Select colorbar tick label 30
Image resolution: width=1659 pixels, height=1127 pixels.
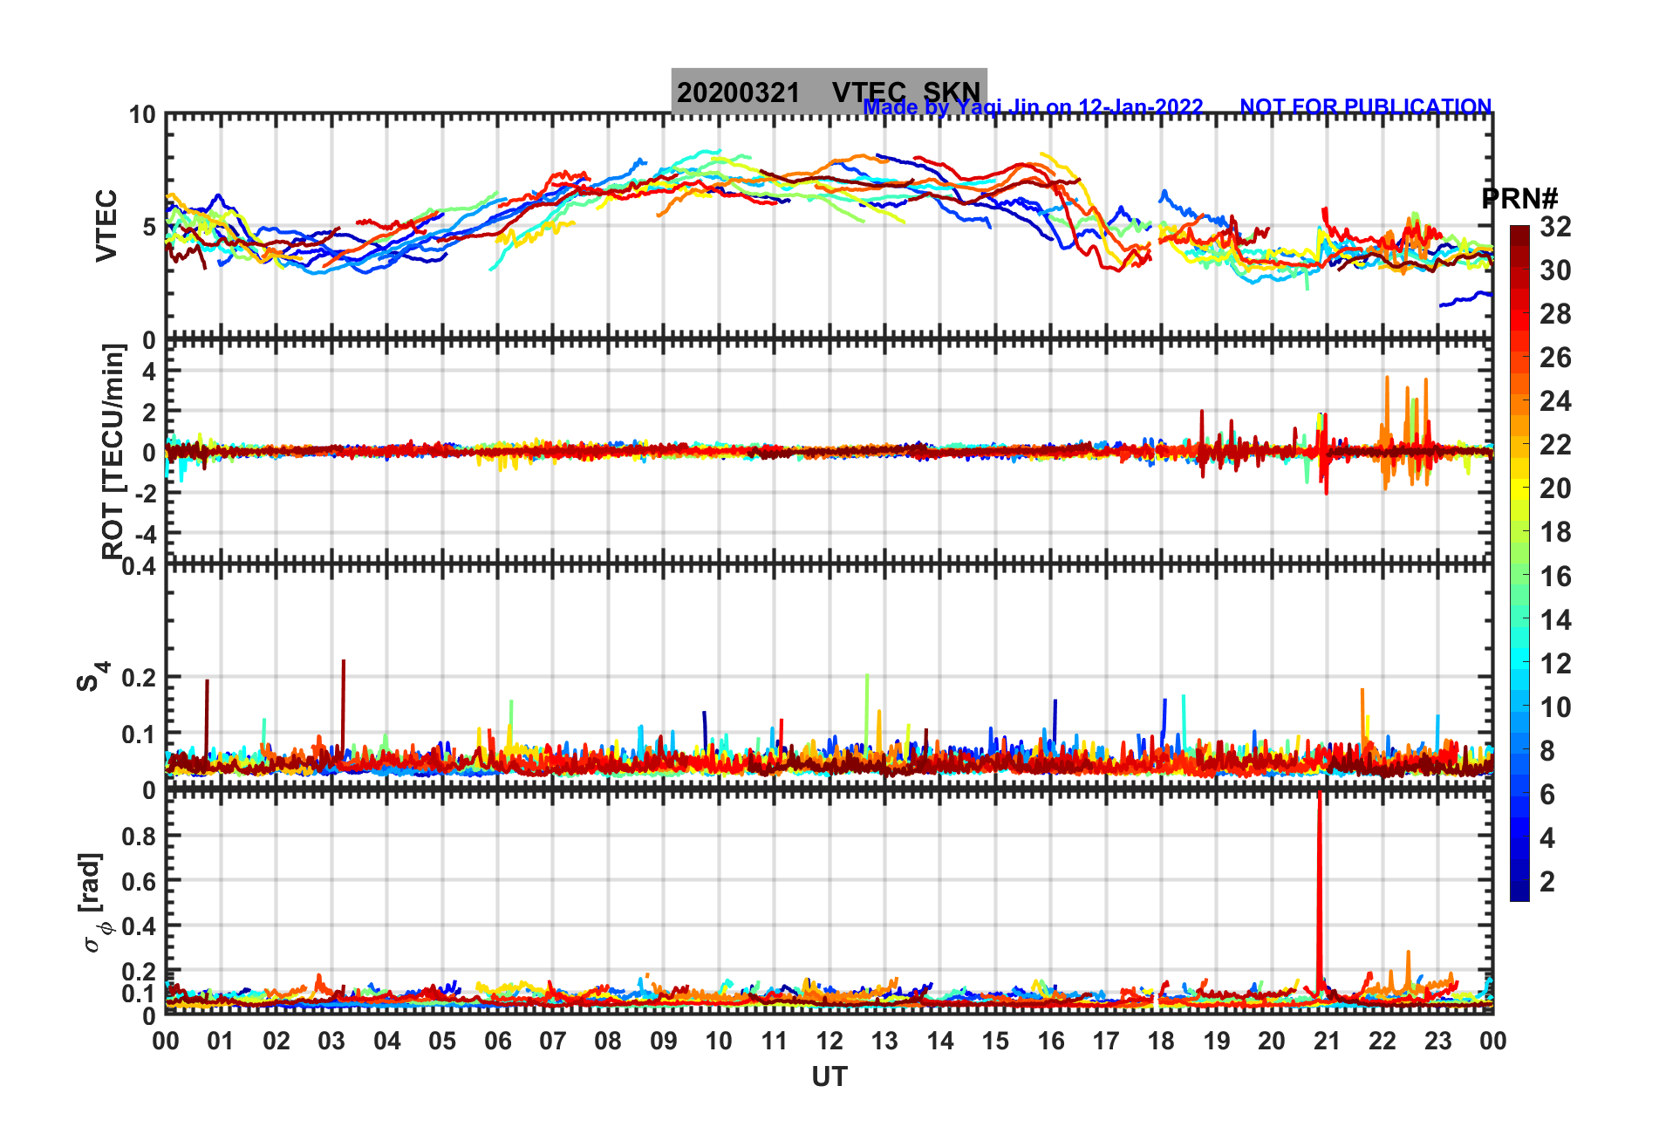pyautogui.click(x=1555, y=270)
